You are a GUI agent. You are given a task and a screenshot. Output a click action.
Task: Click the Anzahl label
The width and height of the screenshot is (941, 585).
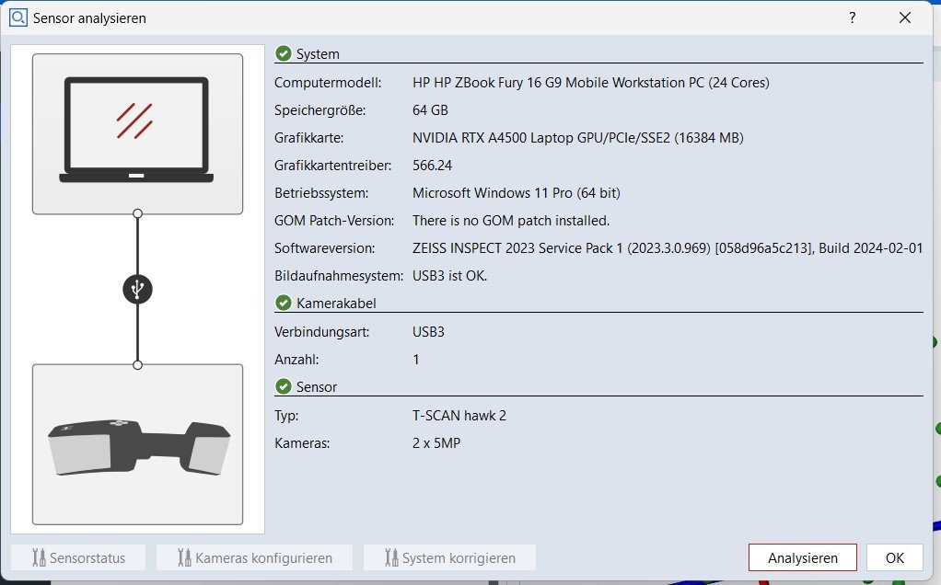pyautogui.click(x=296, y=360)
